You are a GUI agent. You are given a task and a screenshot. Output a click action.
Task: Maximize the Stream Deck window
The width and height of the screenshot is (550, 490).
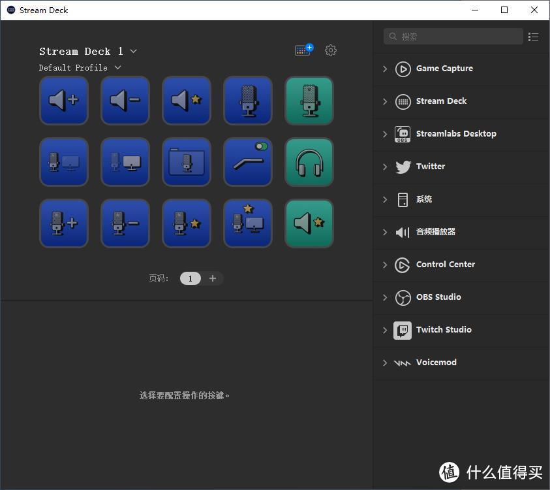coord(504,10)
